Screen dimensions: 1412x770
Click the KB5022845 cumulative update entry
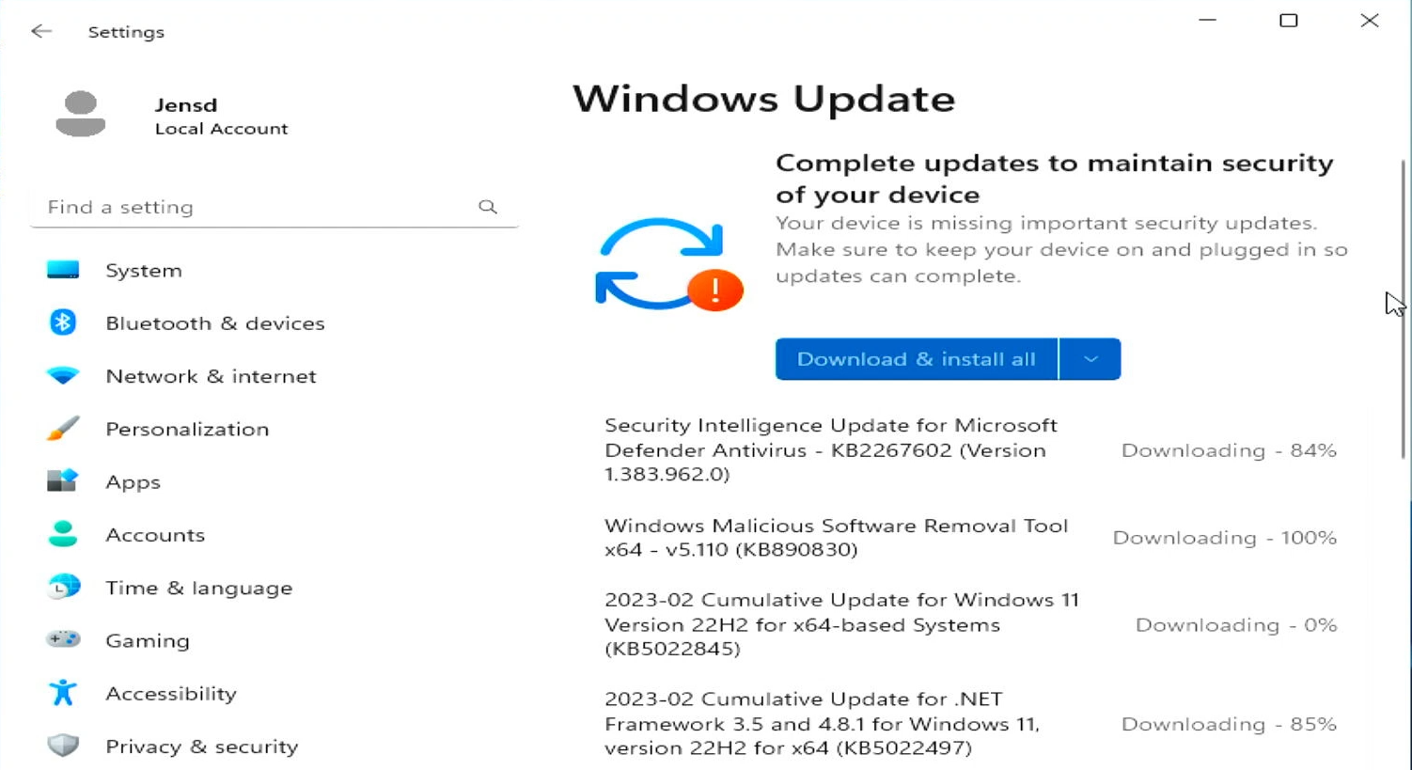(x=841, y=623)
